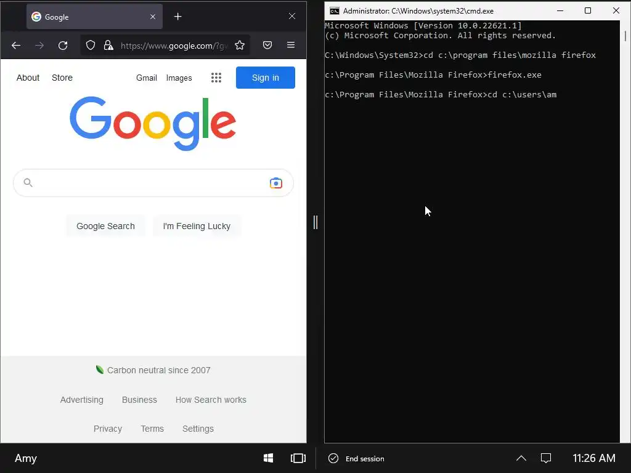This screenshot has height=473, width=631.
Task: Open cmd window system menu icon
Action: (x=335, y=11)
